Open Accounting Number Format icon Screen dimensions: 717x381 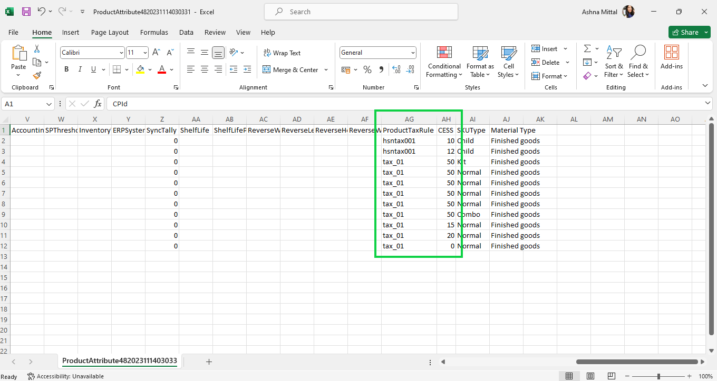tap(346, 69)
